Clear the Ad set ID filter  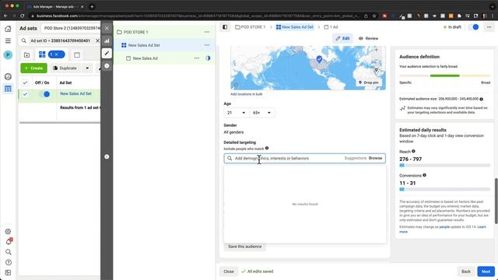97,40
